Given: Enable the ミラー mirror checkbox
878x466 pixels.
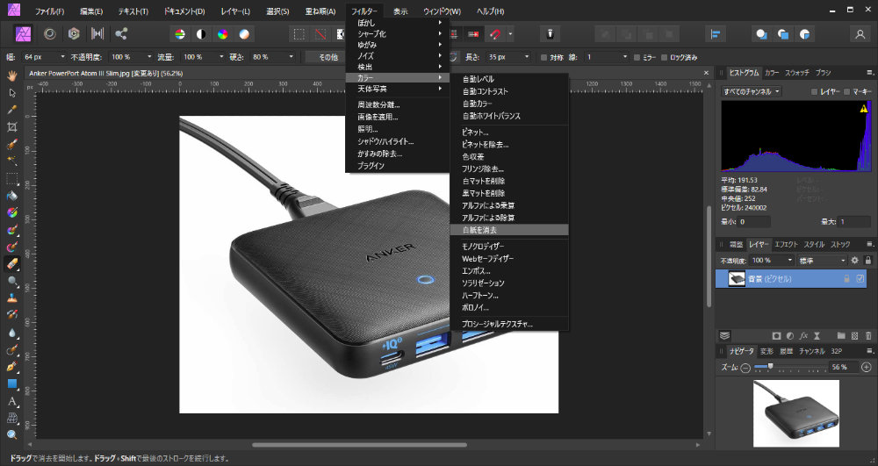Looking at the screenshot, I should pyautogui.click(x=637, y=57).
